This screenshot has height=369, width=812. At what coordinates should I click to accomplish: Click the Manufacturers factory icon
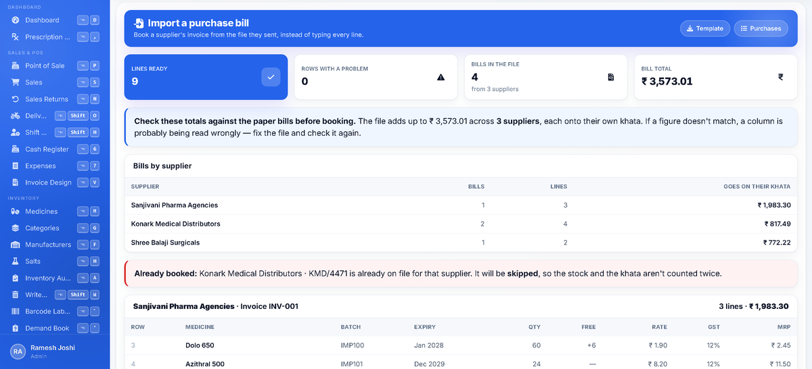pyautogui.click(x=16, y=245)
